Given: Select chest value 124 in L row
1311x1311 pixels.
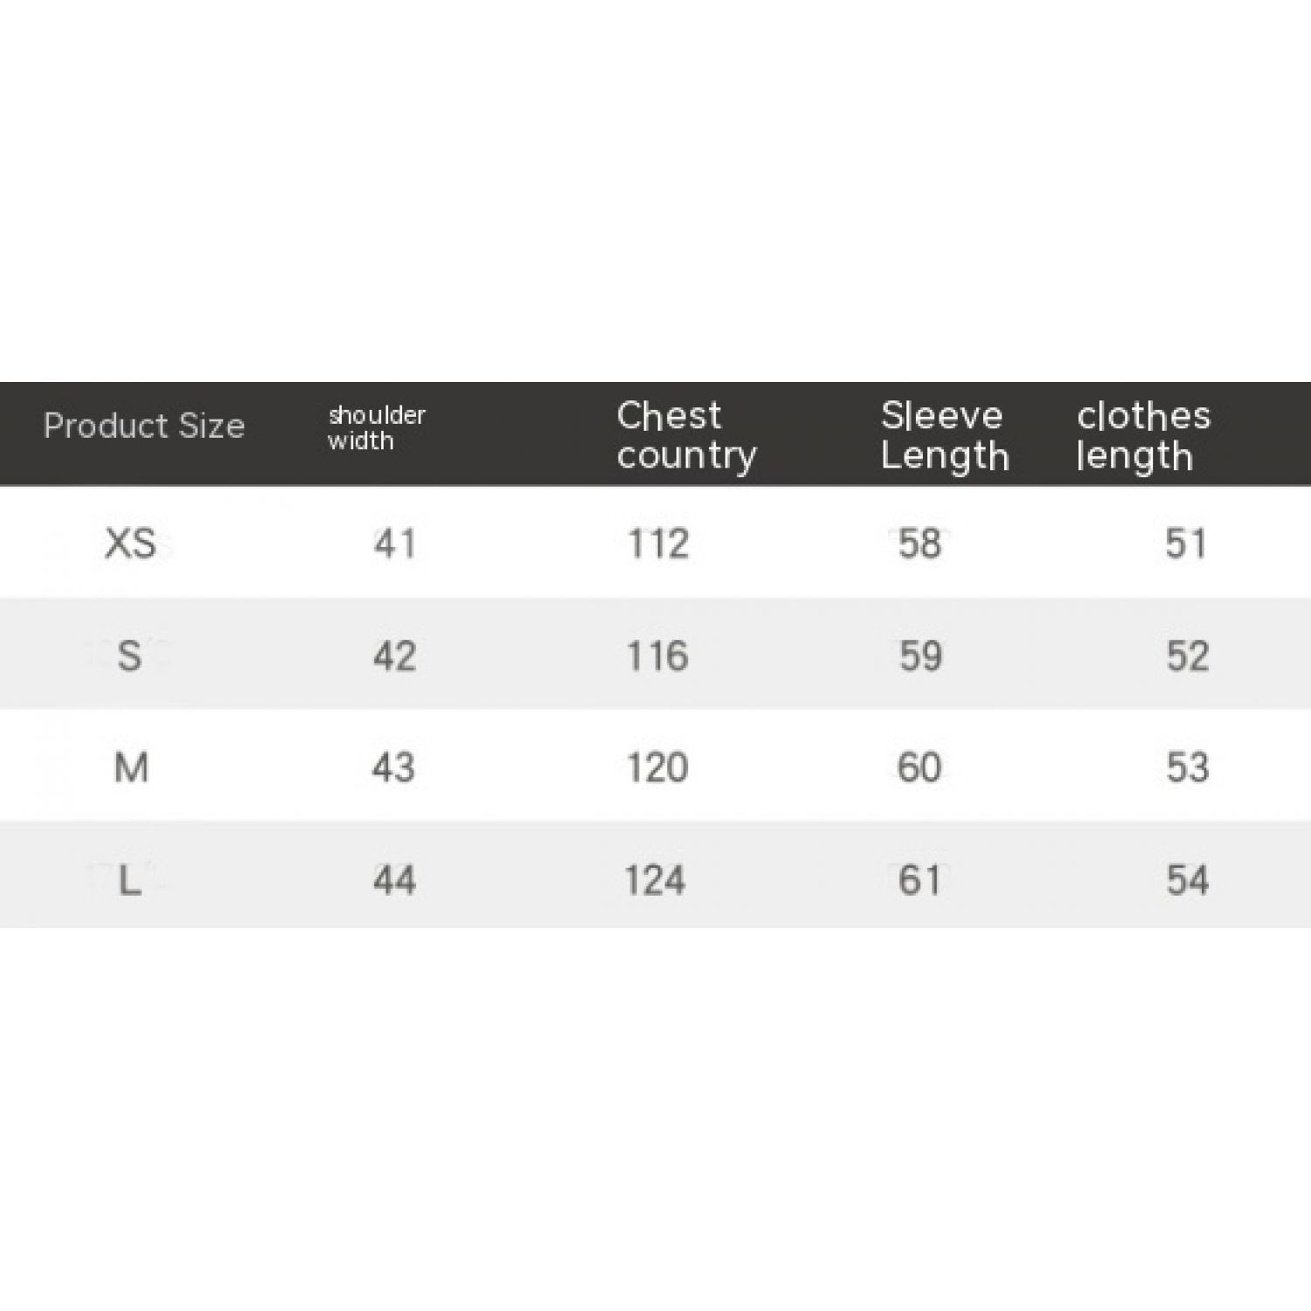Looking at the screenshot, I should (655, 880).
